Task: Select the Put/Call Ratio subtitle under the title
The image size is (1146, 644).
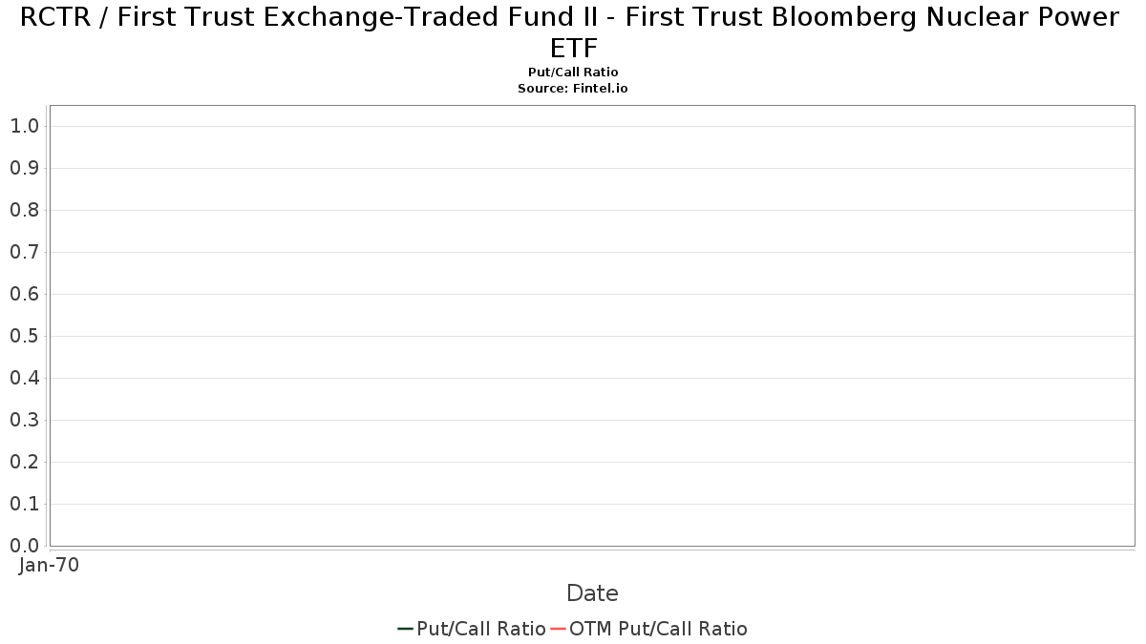Action: 573,73
